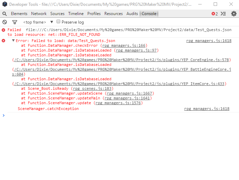Screen dimensions: 239x180
Task: Open the Profiles tab
Action: pyautogui.click(x=94, y=14)
